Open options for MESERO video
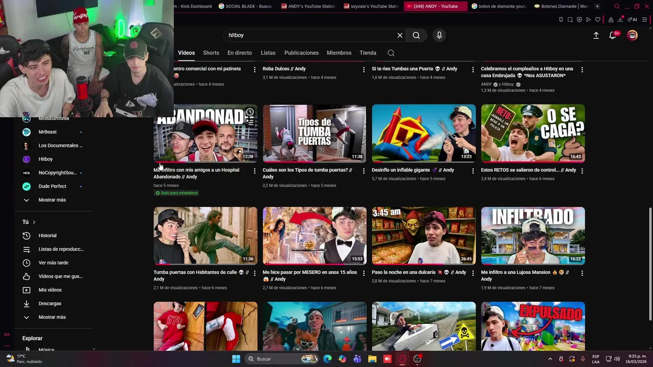The width and height of the screenshot is (653, 367). [364, 273]
